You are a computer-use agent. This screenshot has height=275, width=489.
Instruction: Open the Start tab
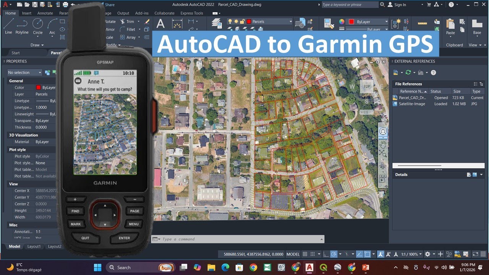tap(16, 53)
